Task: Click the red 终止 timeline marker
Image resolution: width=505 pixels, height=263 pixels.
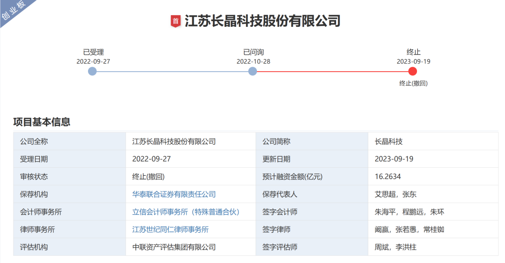Action: point(412,71)
